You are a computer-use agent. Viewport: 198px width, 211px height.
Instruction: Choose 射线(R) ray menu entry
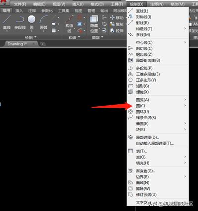click(158, 23)
